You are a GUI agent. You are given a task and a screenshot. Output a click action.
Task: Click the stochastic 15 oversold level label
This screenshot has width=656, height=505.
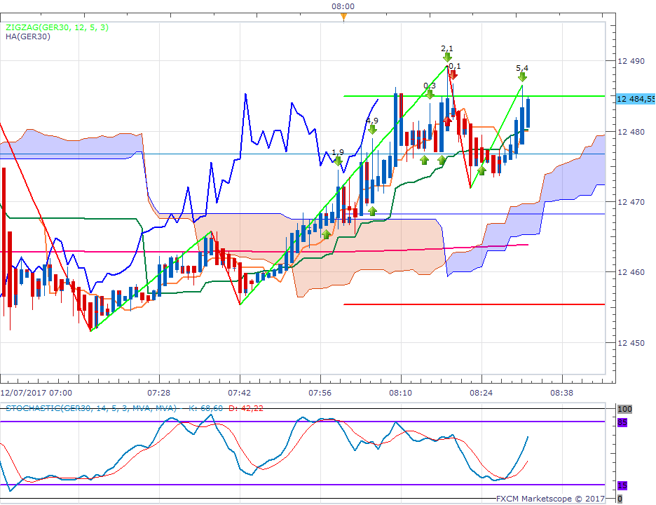click(x=621, y=485)
